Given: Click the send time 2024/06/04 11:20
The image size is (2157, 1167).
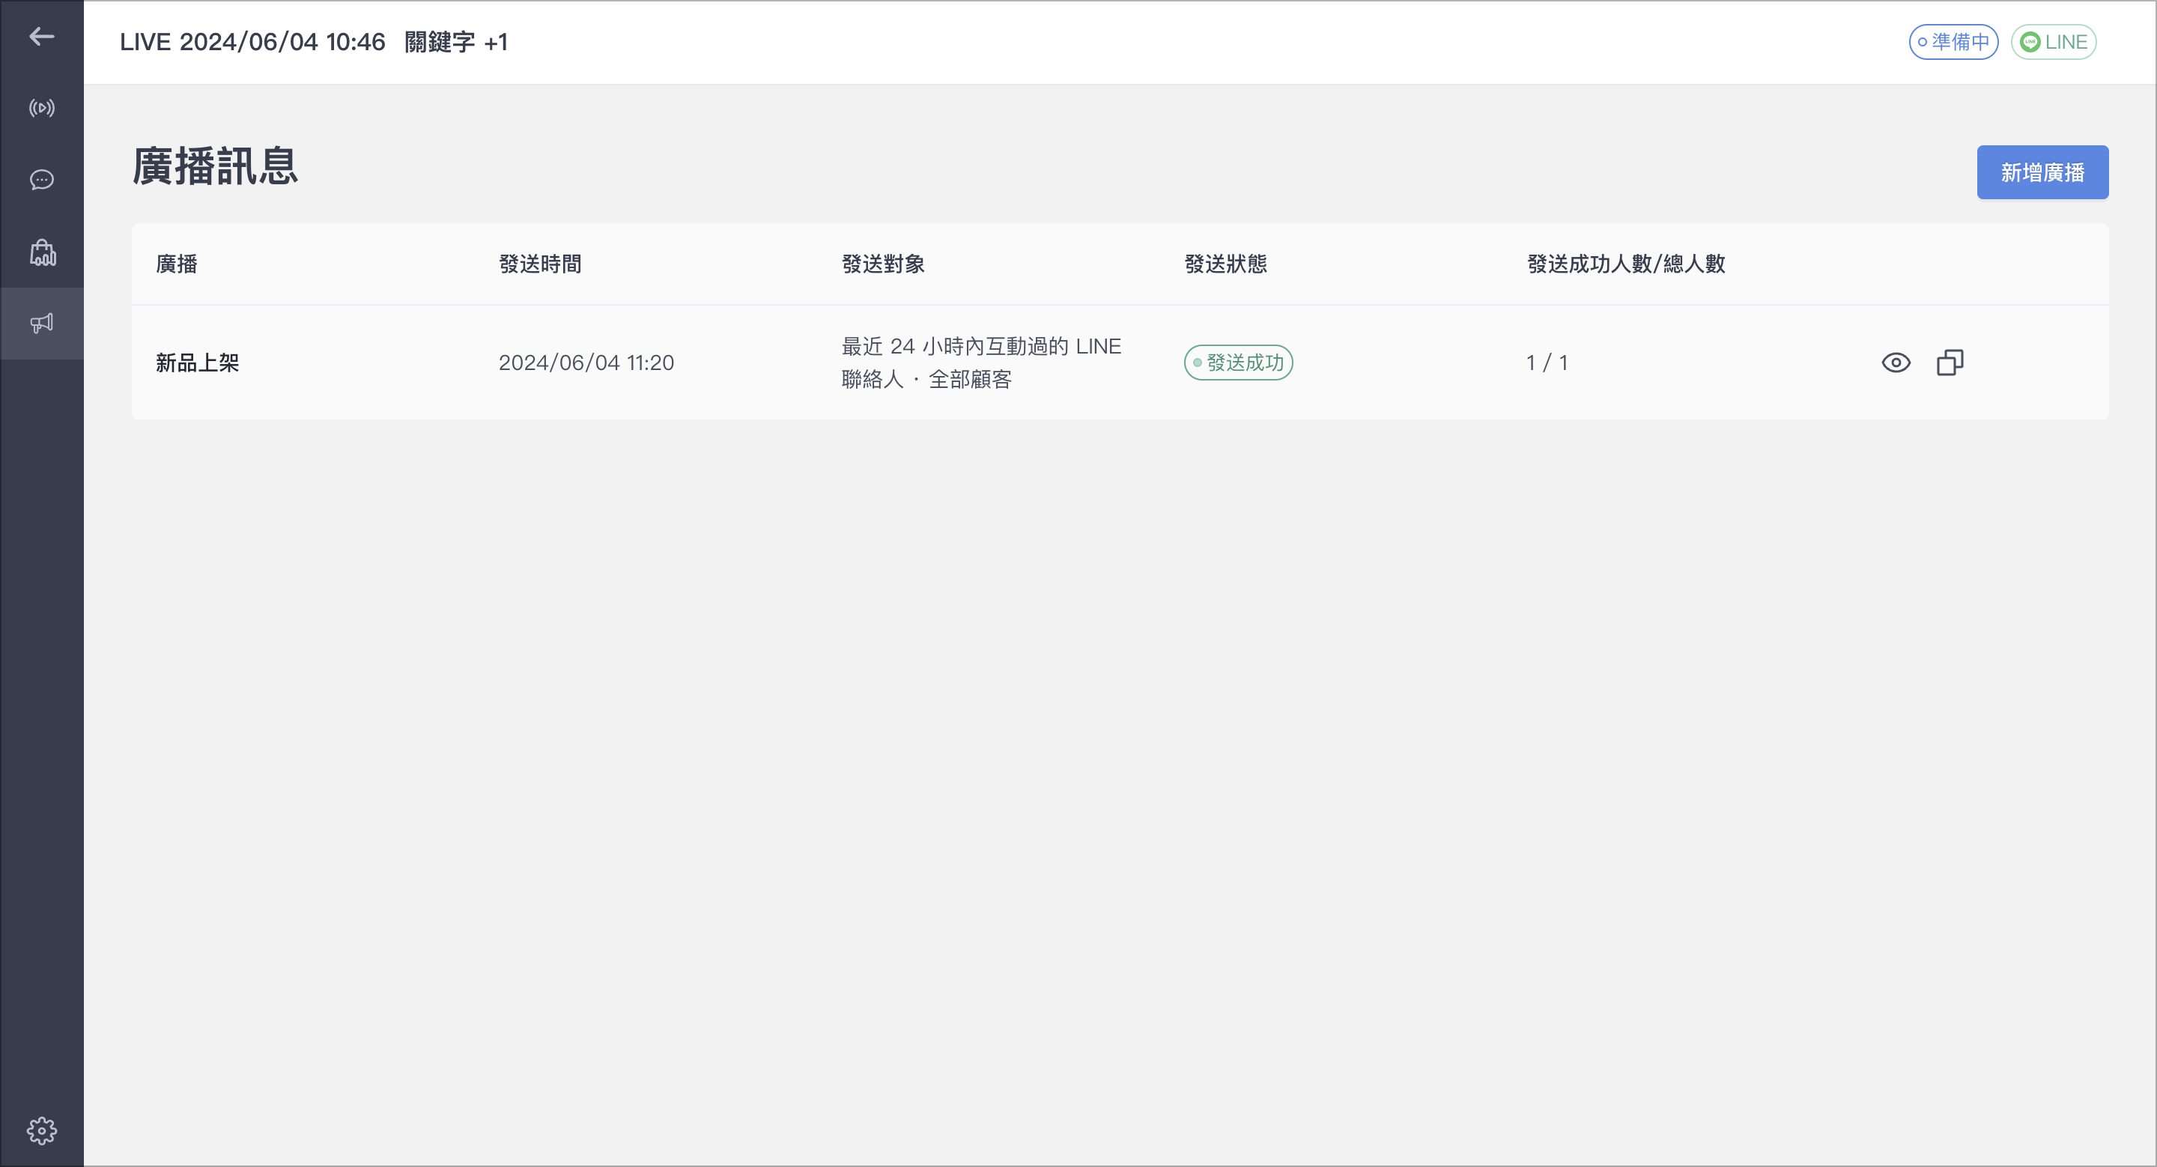Looking at the screenshot, I should tap(586, 363).
